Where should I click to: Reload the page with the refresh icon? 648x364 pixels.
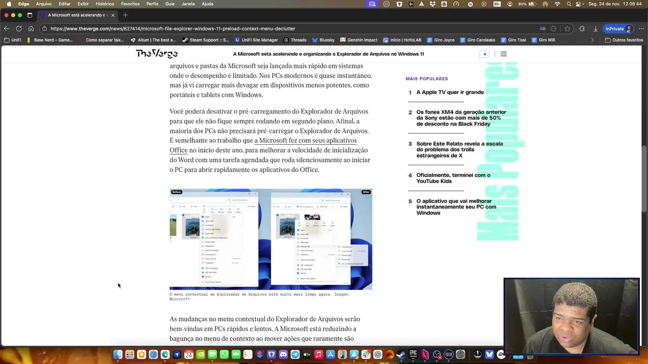[x=19, y=29]
